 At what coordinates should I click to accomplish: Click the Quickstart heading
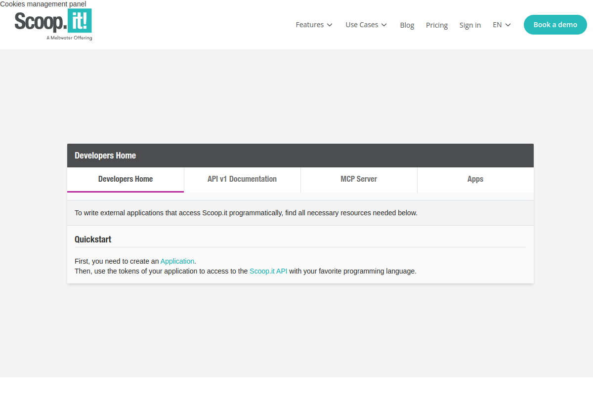pos(93,239)
